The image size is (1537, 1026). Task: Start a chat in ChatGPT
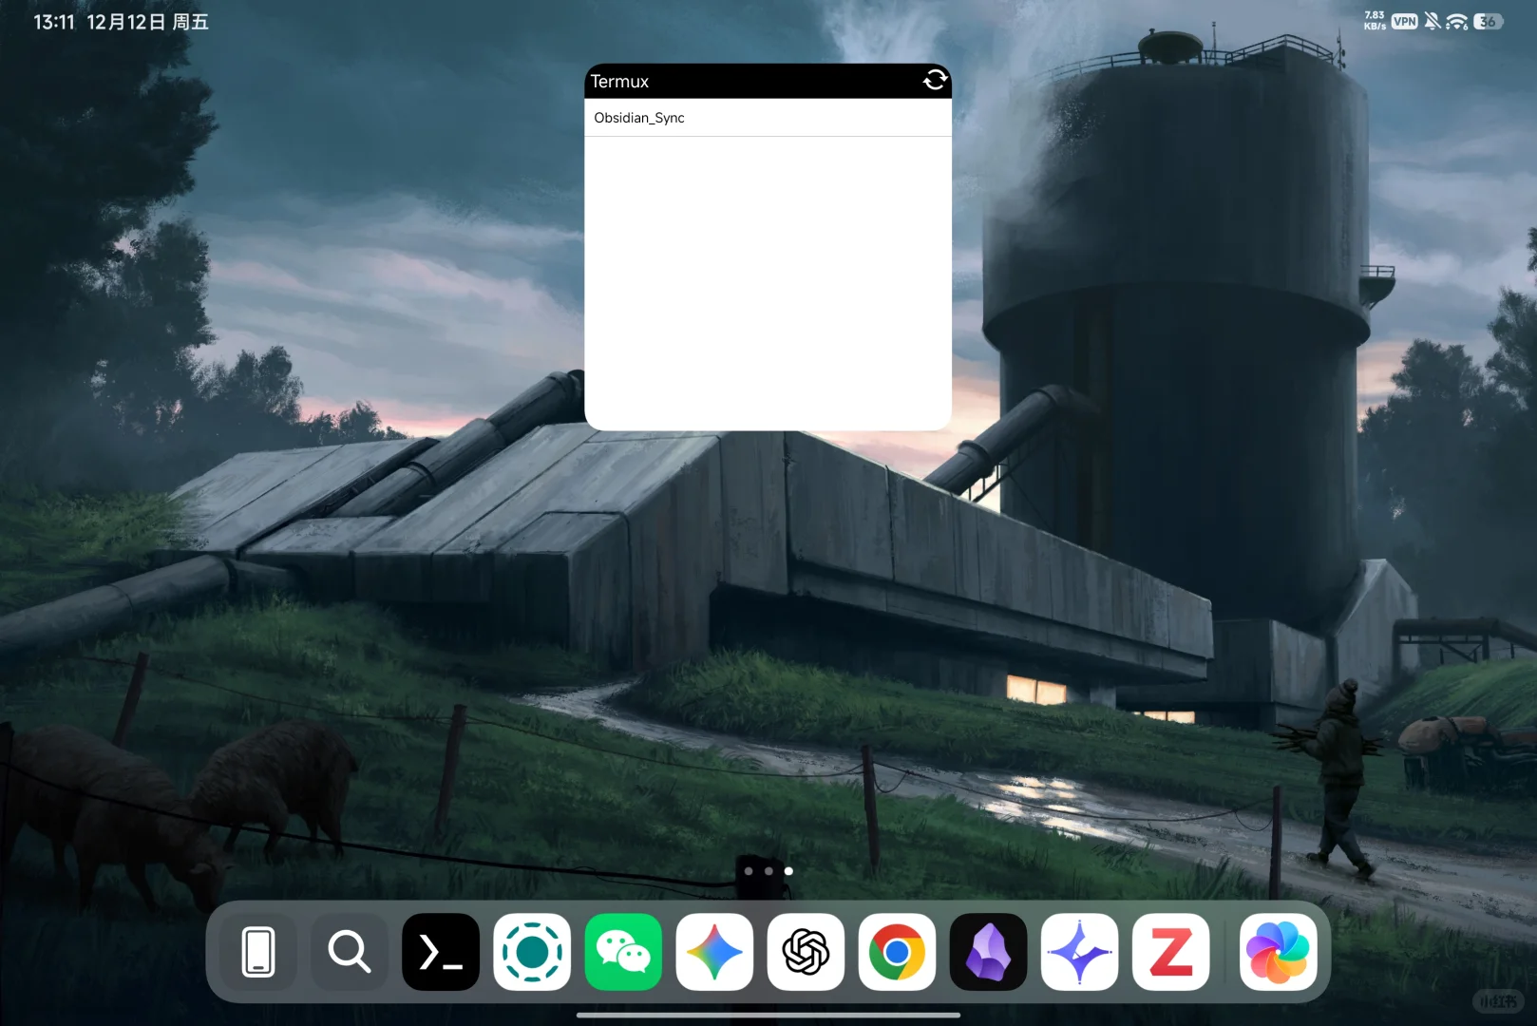pos(805,952)
